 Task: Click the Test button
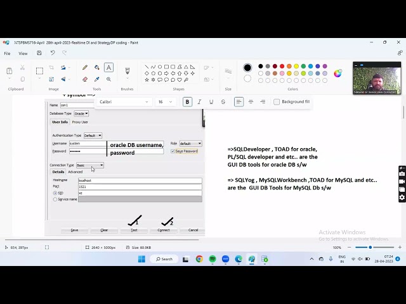pyautogui.click(x=134, y=230)
